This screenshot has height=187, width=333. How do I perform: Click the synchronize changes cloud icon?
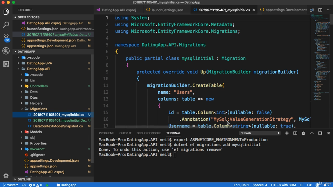click(x=24, y=185)
